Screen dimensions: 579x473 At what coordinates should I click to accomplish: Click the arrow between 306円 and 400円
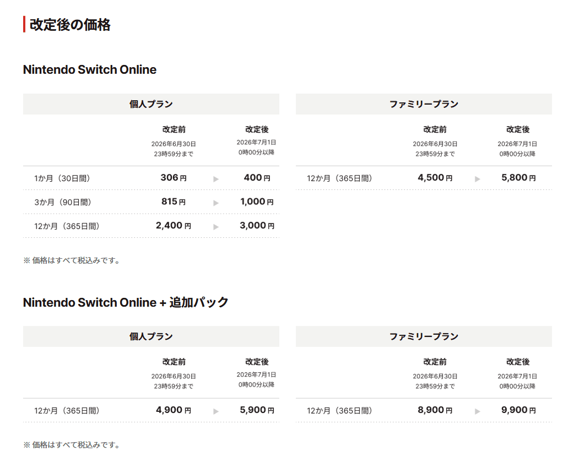coord(216,180)
